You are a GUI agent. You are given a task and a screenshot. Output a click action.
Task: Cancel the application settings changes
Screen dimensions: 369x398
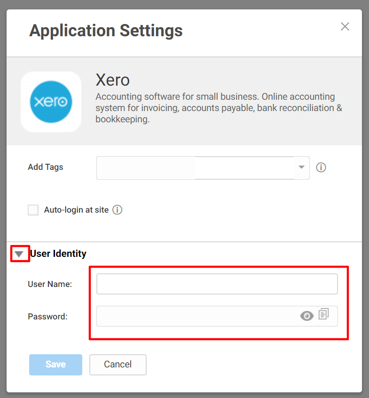pyautogui.click(x=118, y=365)
